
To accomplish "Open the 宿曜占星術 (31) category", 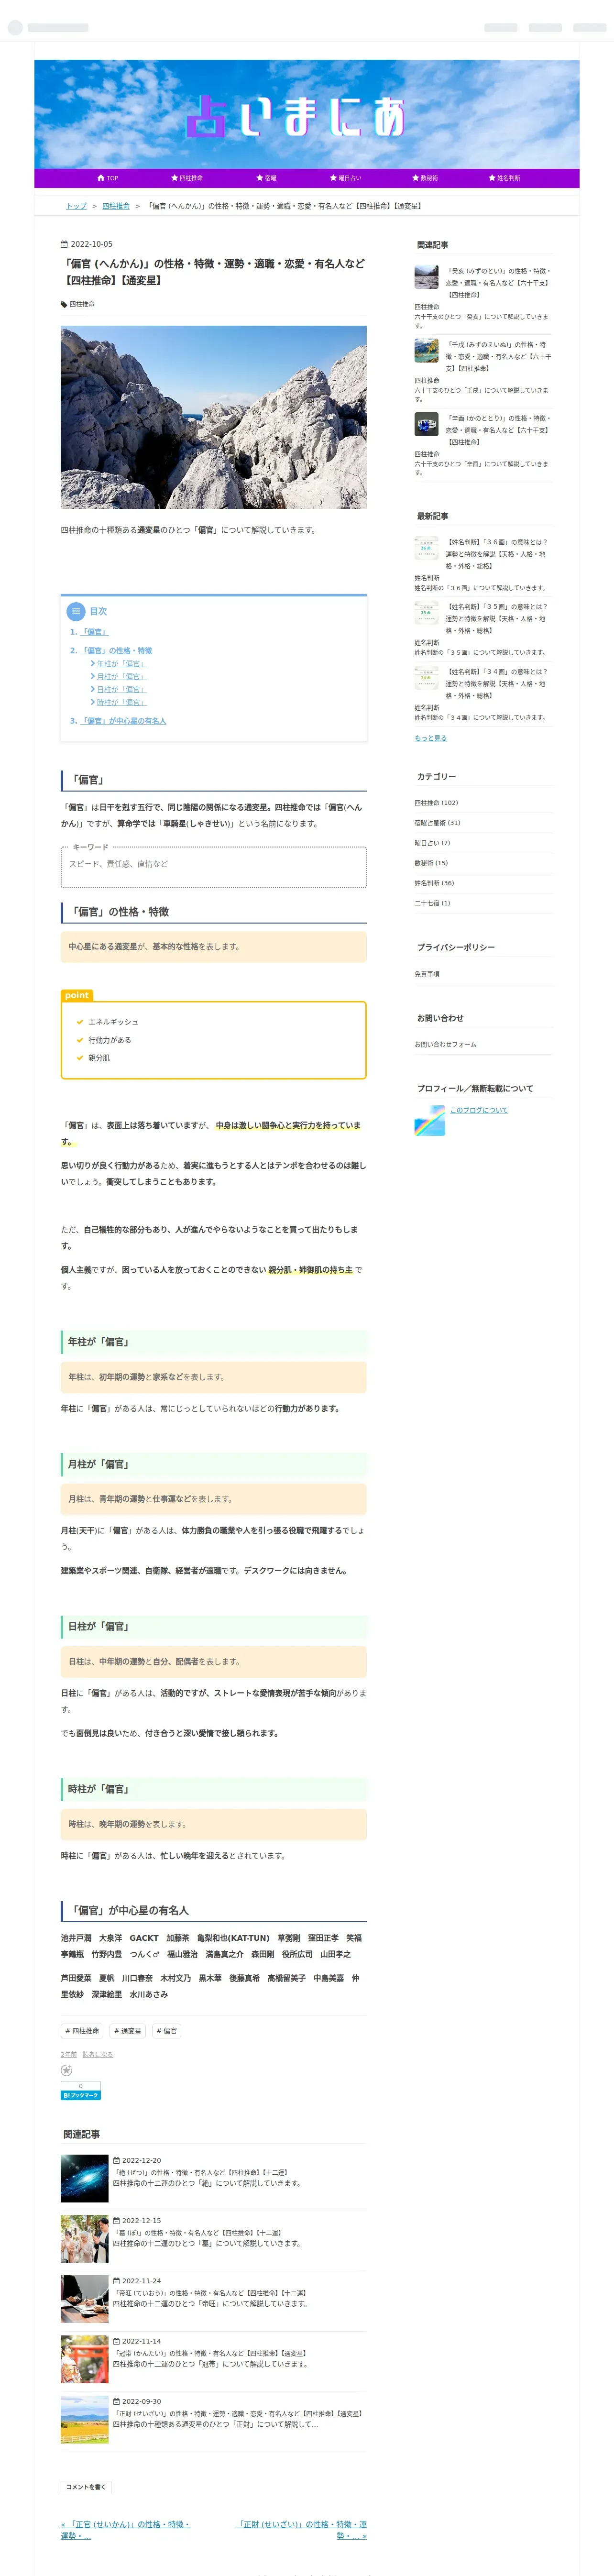I will coord(437,823).
